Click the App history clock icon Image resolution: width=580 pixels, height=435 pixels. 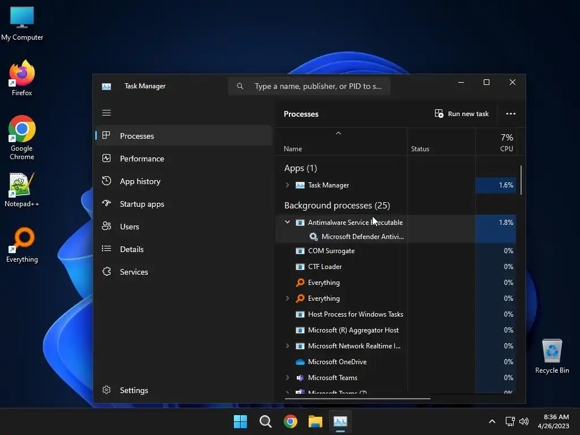(x=106, y=181)
